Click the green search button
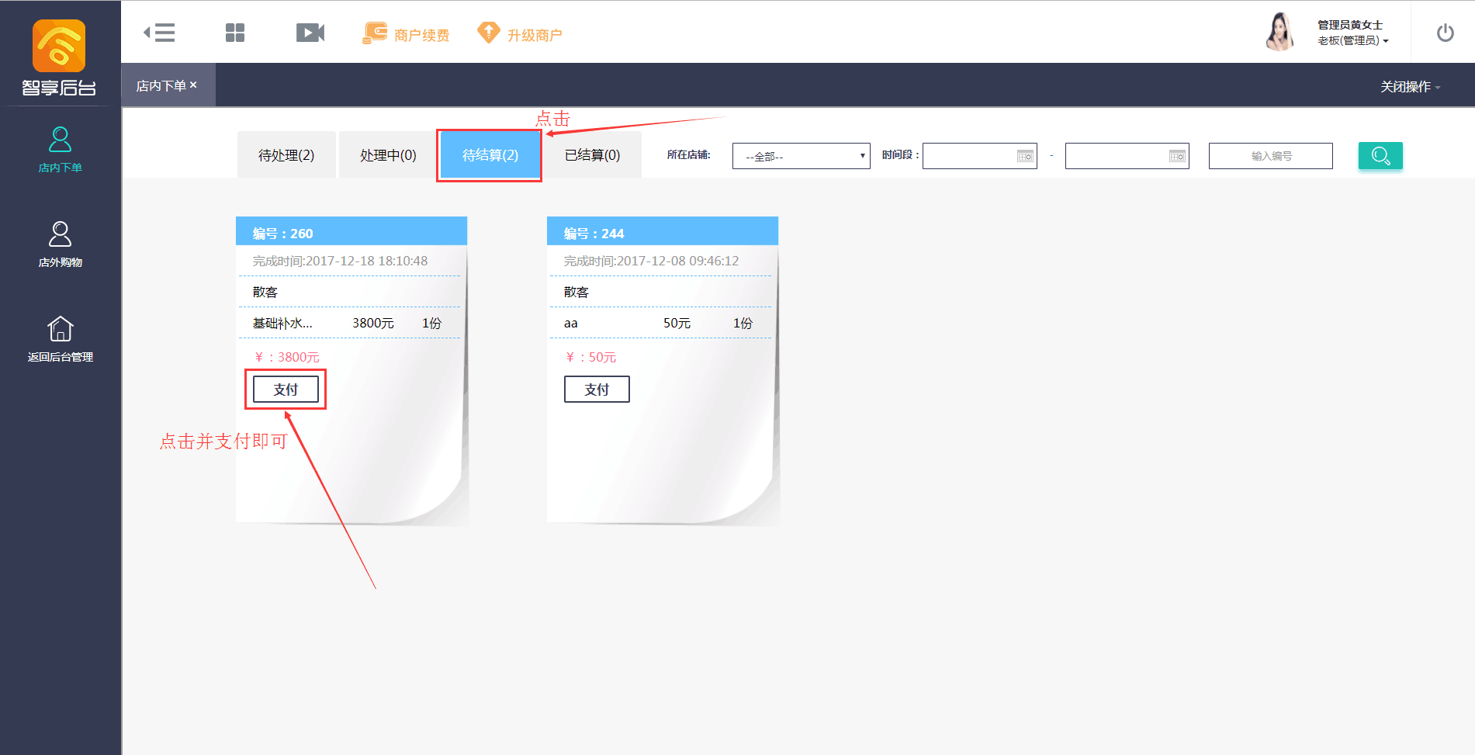The image size is (1475, 755). [1380, 155]
